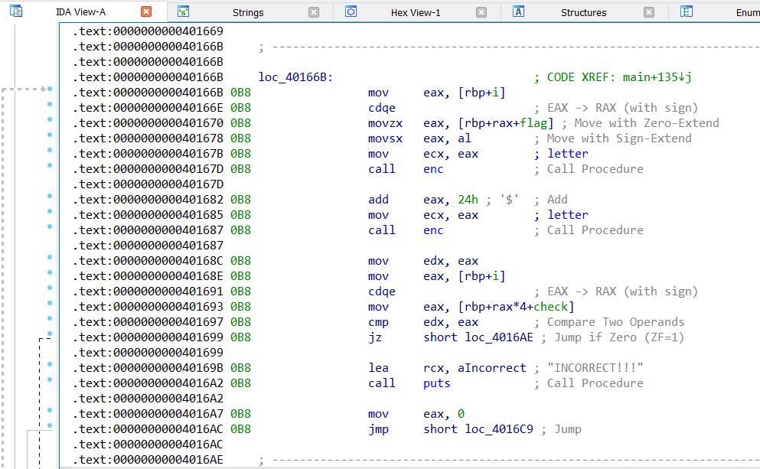
Task: Close the Hex View-1 tab
Action: 481,12
